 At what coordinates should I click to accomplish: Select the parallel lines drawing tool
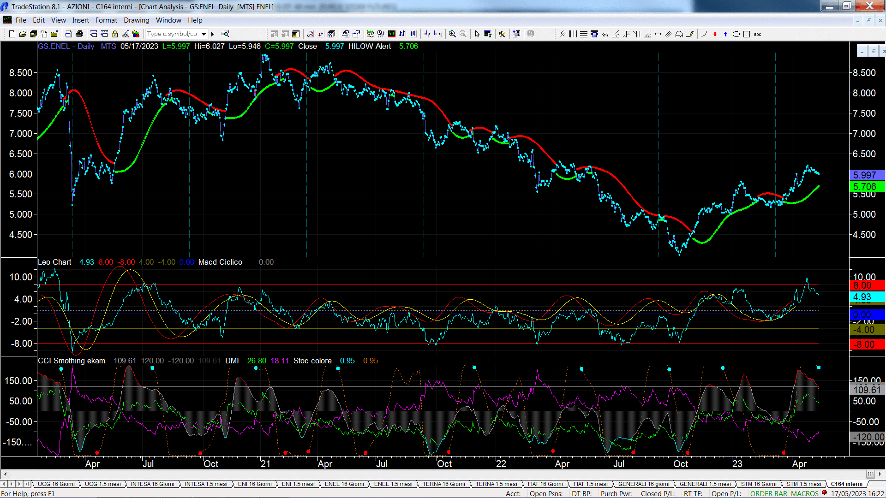pyautogui.click(x=669, y=34)
